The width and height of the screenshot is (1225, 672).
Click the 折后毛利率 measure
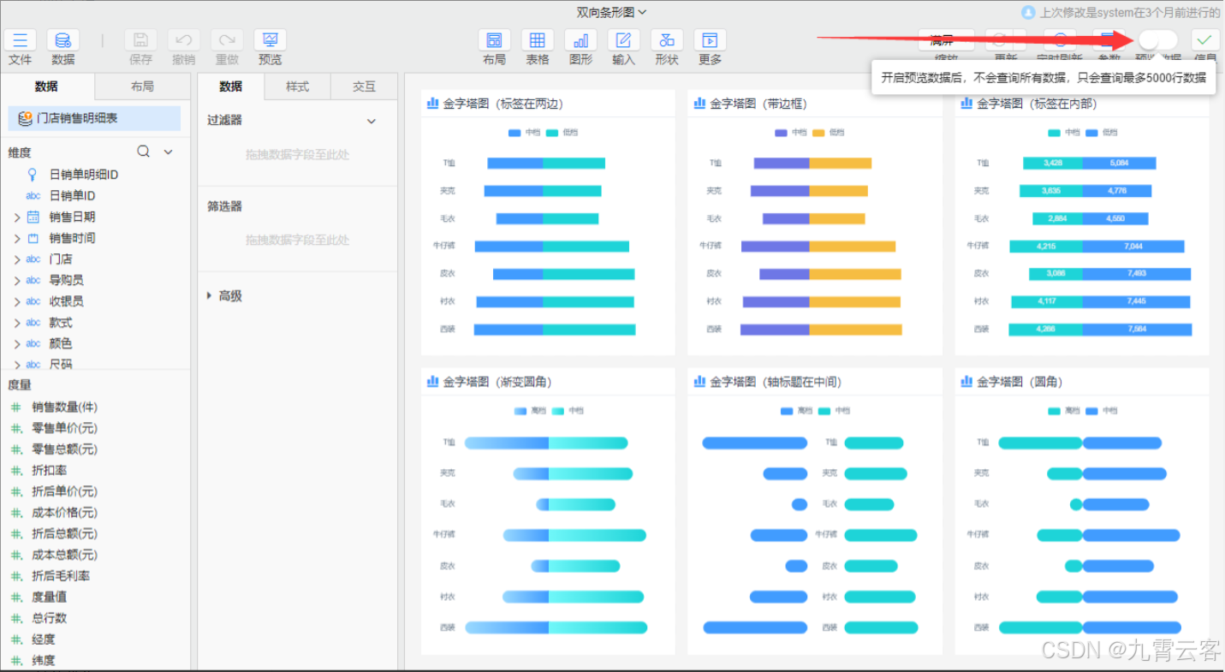61,576
